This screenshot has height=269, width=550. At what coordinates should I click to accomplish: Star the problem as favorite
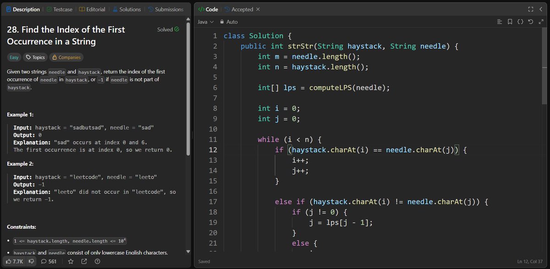pyautogui.click(x=71, y=261)
